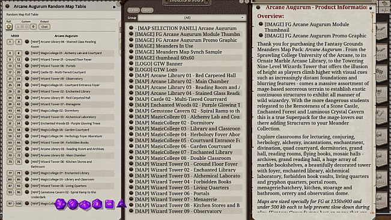Click the Arcane Augurum column header
Image resolution: width=391 pixels, height=220 pixels.
coord(66,36)
